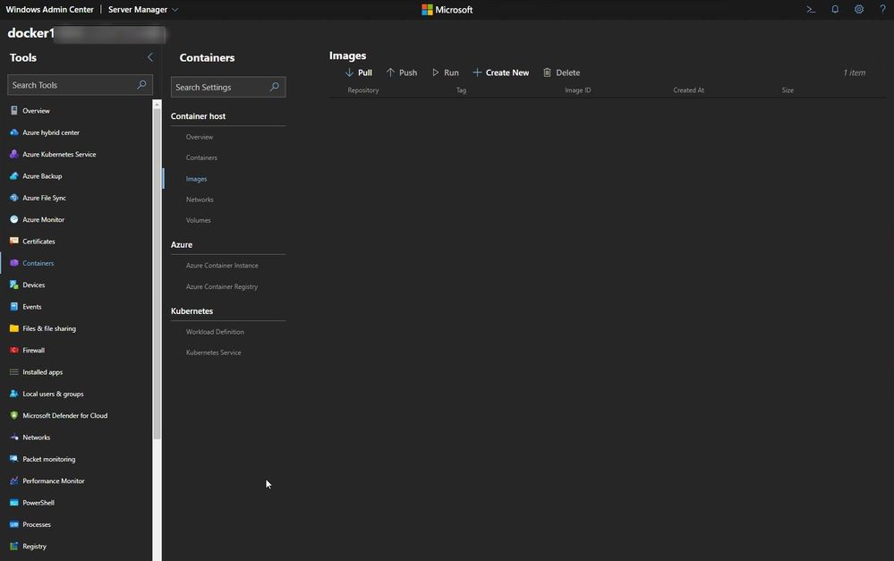Click the Tools list scrollbar
The width and height of the screenshot is (894, 561).
157,274
